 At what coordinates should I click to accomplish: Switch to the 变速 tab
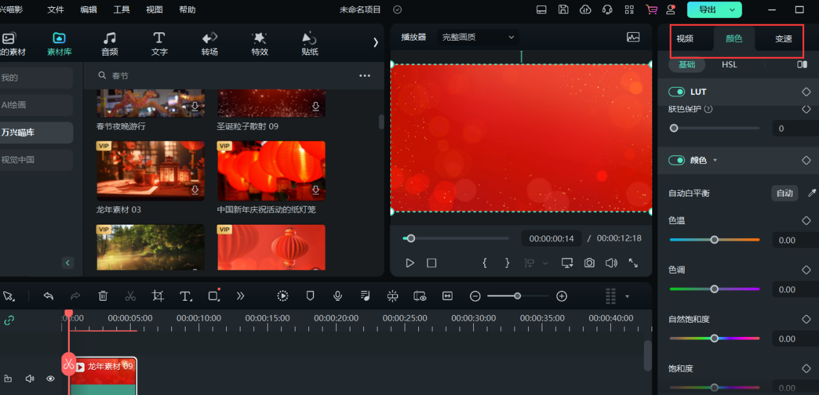pos(783,39)
